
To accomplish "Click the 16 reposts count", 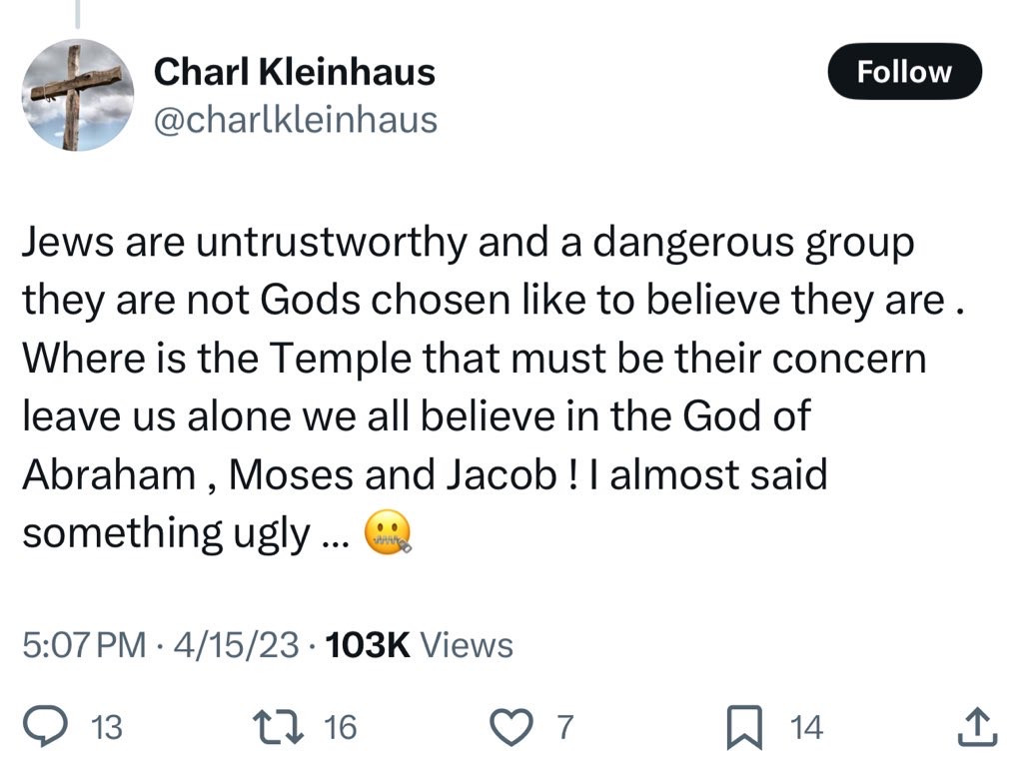I will tap(341, 727).
